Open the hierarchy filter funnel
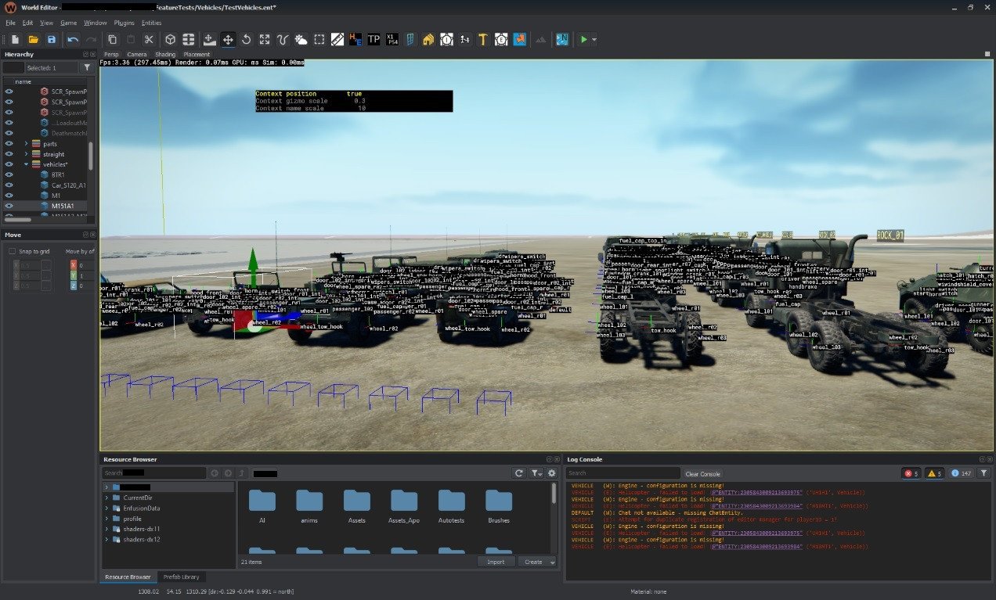Screen dimensions: 996x600 pos(87,68)
